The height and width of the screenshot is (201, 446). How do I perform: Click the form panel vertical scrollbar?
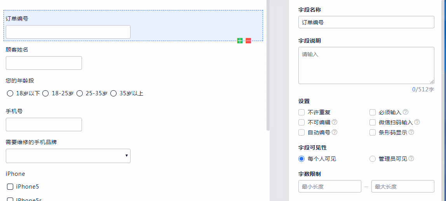pyautogui.click(x=268, y=66)
